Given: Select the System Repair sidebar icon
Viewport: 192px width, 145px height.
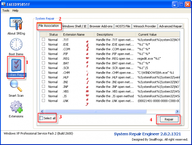Looking at the screenshot, I should [16, 65].
